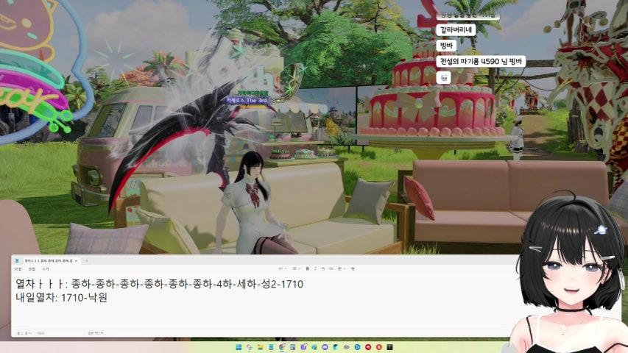Toggle bold formatting in Notepad
The width and height of the screenshot is (628, 353).
coord(307,268)
